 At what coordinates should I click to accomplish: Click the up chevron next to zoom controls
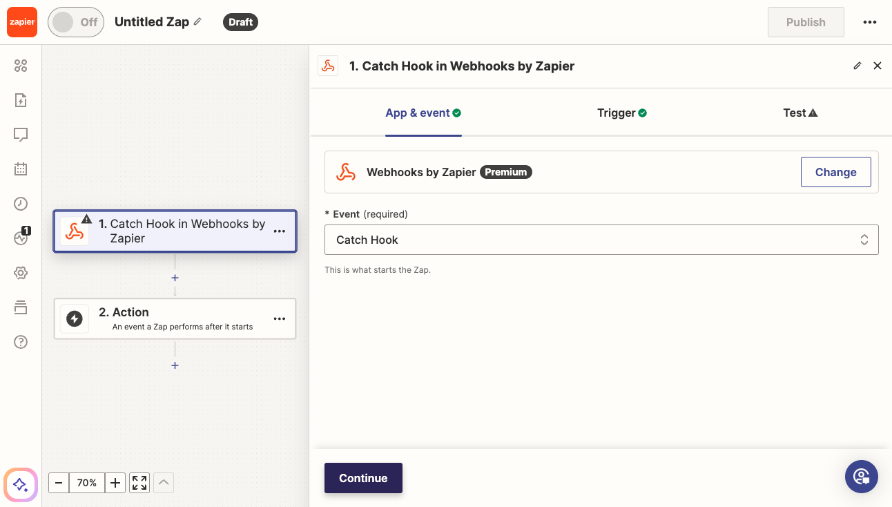164,483
